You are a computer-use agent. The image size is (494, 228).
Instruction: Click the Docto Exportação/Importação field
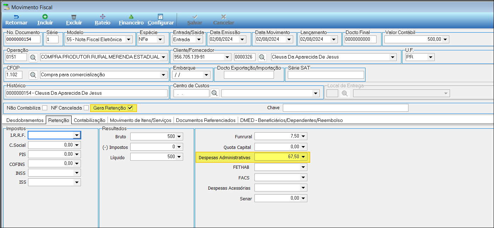click(x=249, y=75)
